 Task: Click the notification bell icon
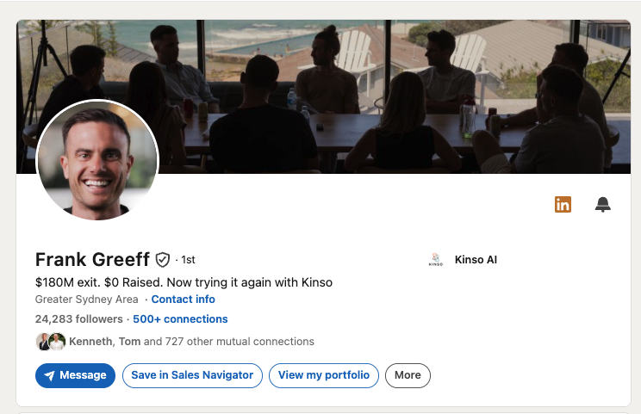(603, 204)
